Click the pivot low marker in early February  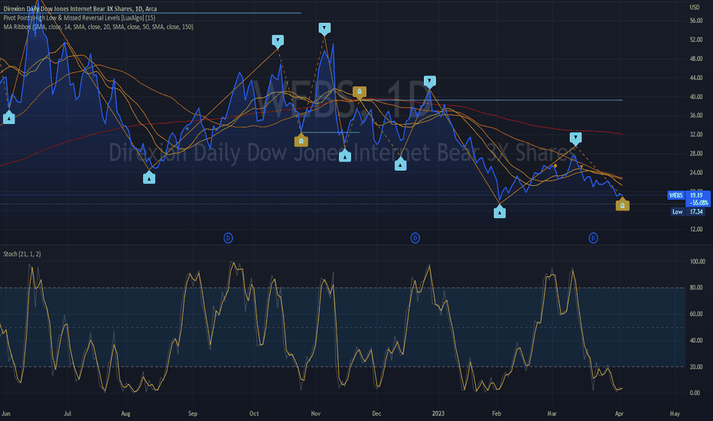(500, 212)
